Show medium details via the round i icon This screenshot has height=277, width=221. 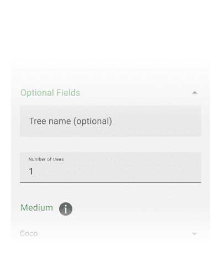click(66, 209)
